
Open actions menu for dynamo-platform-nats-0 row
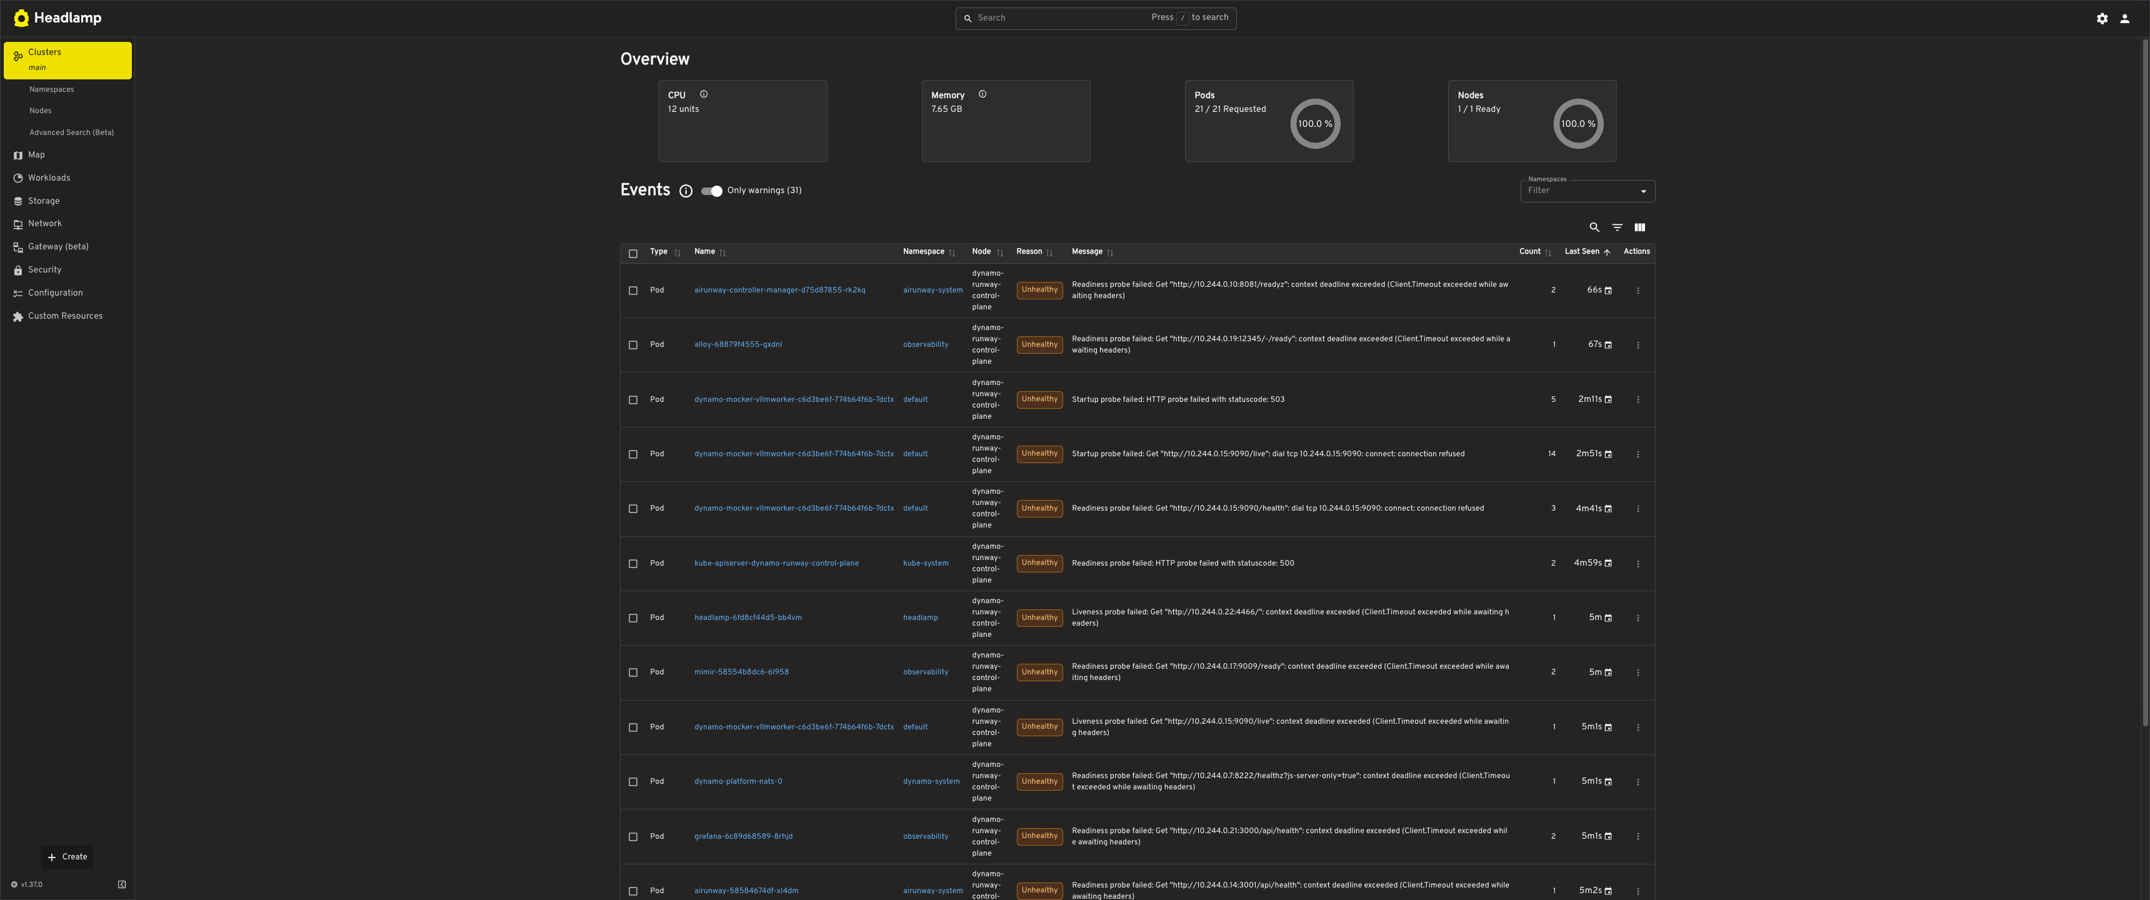point(1637,781)
